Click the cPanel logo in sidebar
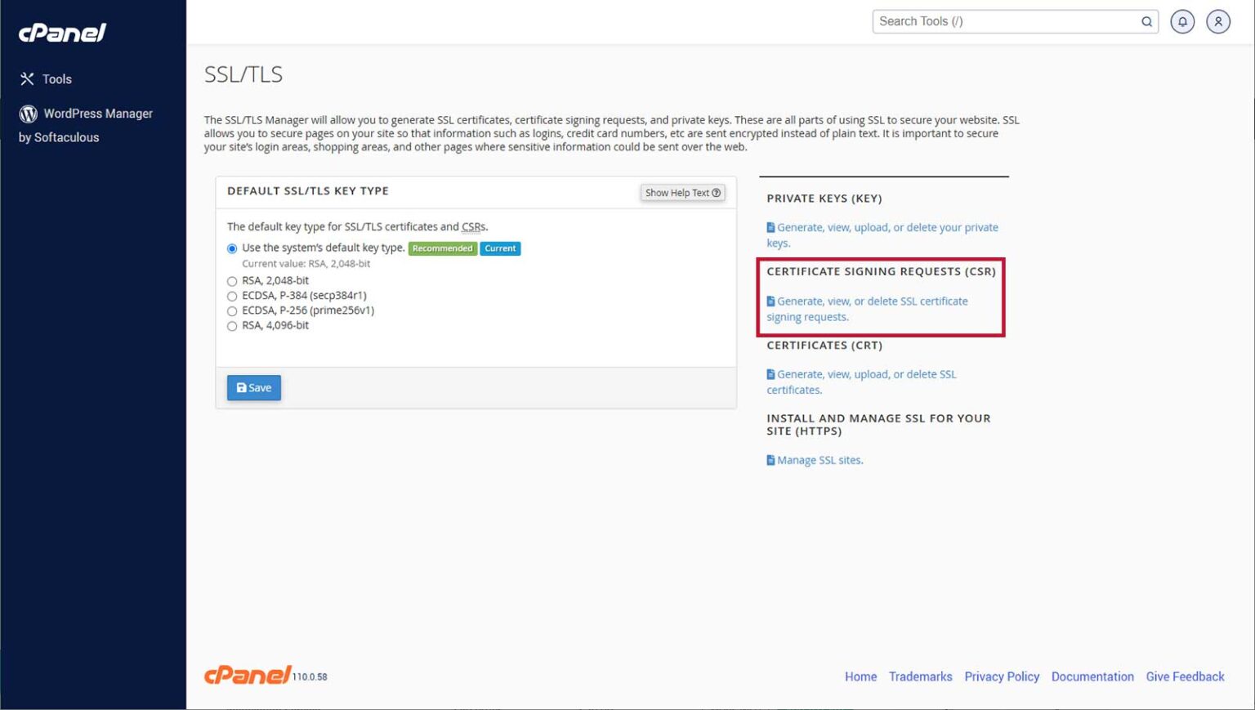 point(62,33)
